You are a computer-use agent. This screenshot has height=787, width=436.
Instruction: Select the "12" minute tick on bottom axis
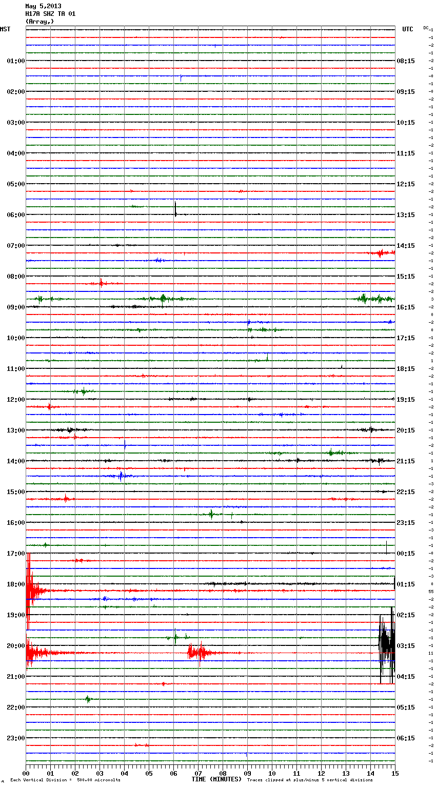[321, 773]
